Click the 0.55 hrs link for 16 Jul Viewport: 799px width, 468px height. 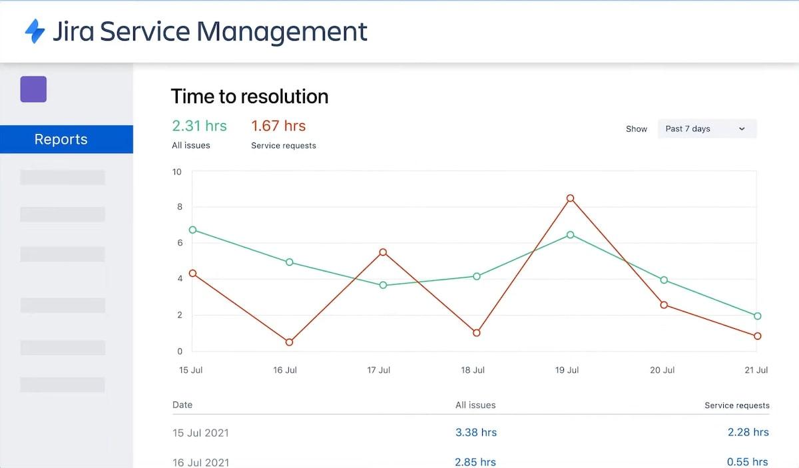pos(747,461)
